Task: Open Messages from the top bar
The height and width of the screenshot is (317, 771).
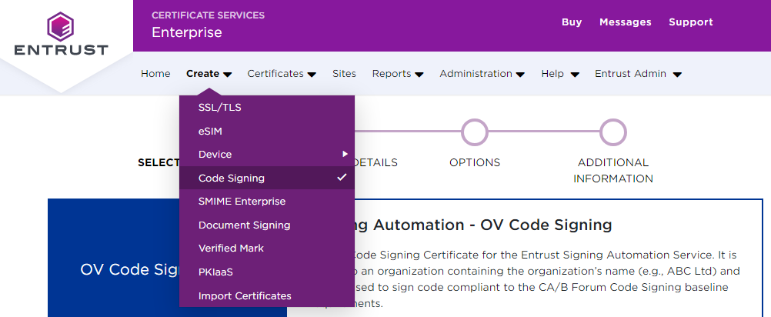Action: pyautogui.click(x=625, y=22)
